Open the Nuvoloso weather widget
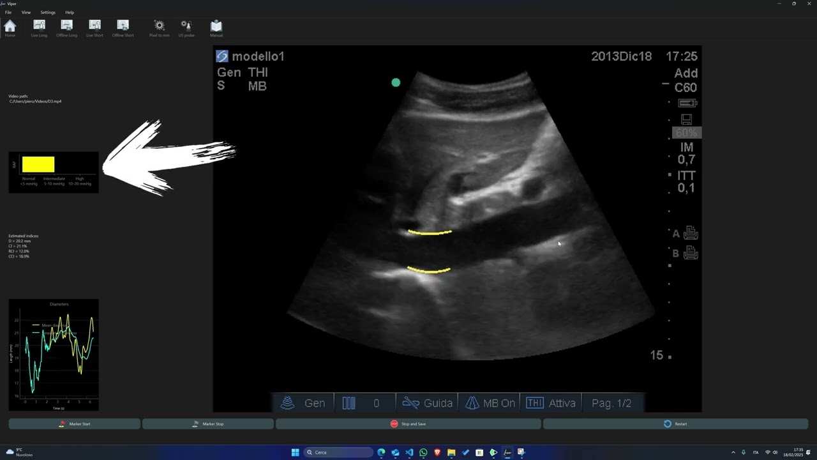Viewport: 817px width, 460px height. (19, 452)
